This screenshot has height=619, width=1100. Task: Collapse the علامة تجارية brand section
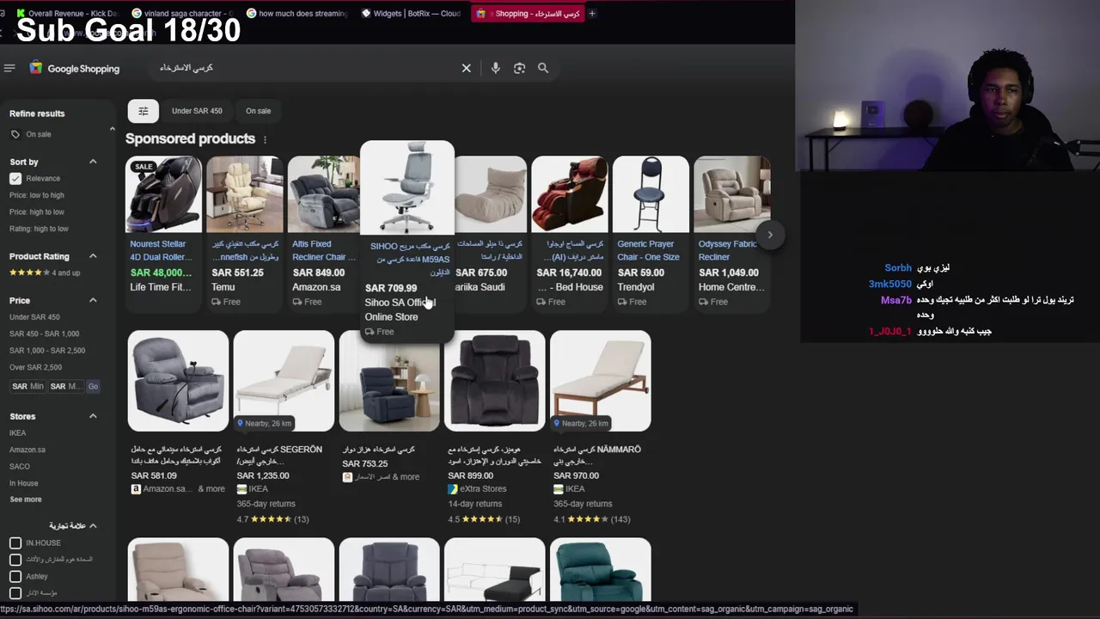93,525
